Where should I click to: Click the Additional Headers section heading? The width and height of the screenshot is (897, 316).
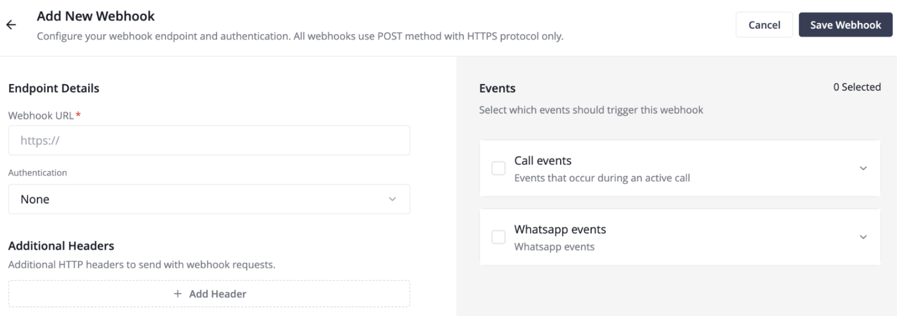tap(61, 246)
